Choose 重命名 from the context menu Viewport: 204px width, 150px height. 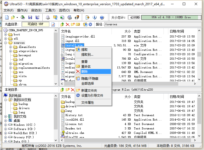[93, 67]
